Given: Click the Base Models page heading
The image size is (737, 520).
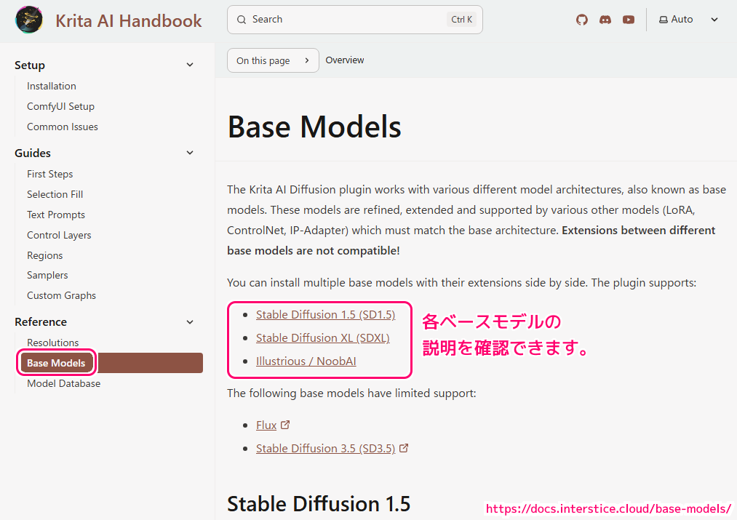Looking at the screenshot, I should coord(314,127).
